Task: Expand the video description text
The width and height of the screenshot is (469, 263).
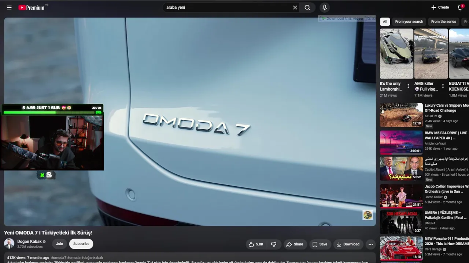Action: pyautogui.click(x=190, y=258)
